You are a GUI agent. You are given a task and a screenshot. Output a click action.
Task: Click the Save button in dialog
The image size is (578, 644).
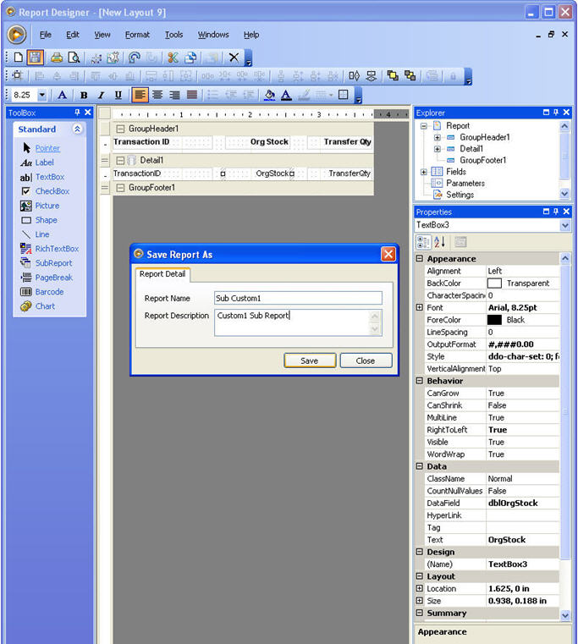(309, 361)
